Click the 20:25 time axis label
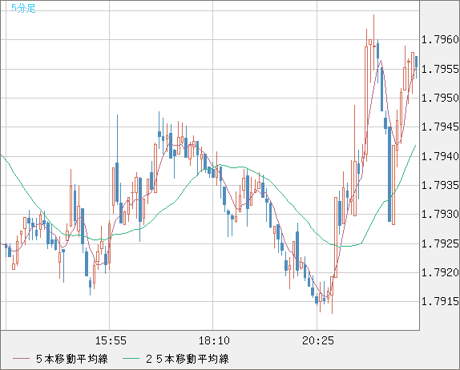This screenshot has width=460, height=370. coord(318,340)
